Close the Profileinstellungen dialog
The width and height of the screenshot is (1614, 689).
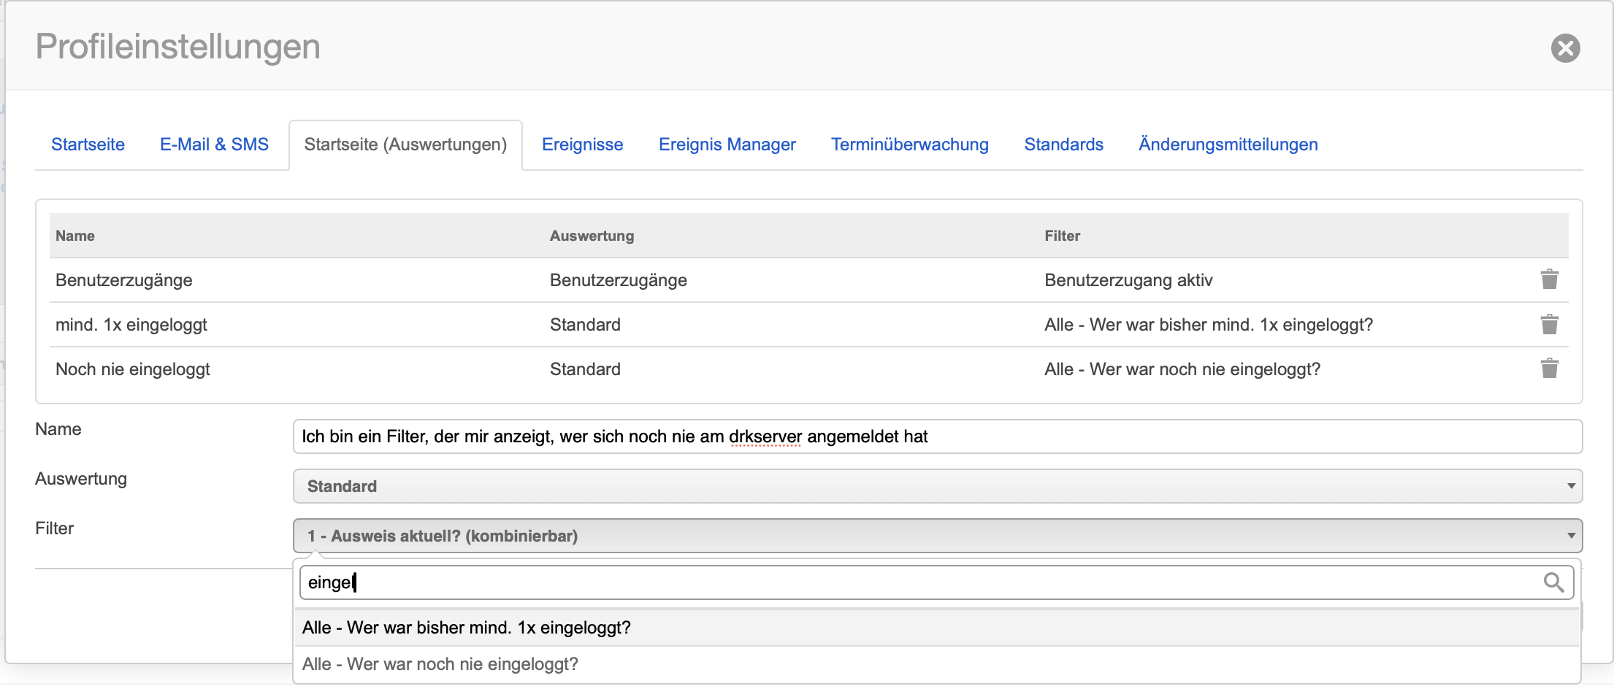coord(1565,48)
